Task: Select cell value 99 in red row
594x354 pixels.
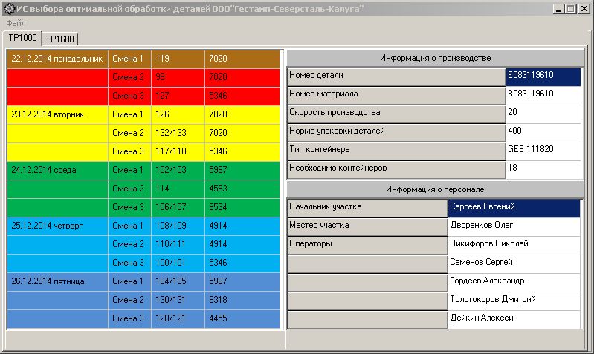Action: pyautogui.click(x=178, y=77)
